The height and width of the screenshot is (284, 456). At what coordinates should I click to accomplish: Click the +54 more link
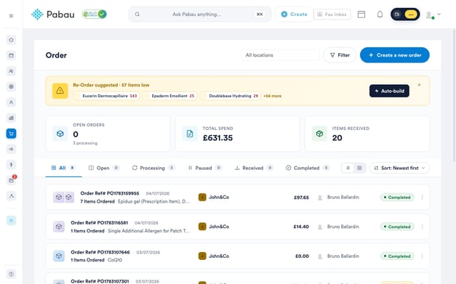273,96
